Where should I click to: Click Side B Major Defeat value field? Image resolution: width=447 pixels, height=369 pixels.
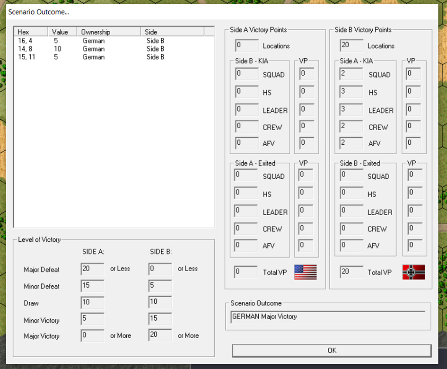point(160,269)
